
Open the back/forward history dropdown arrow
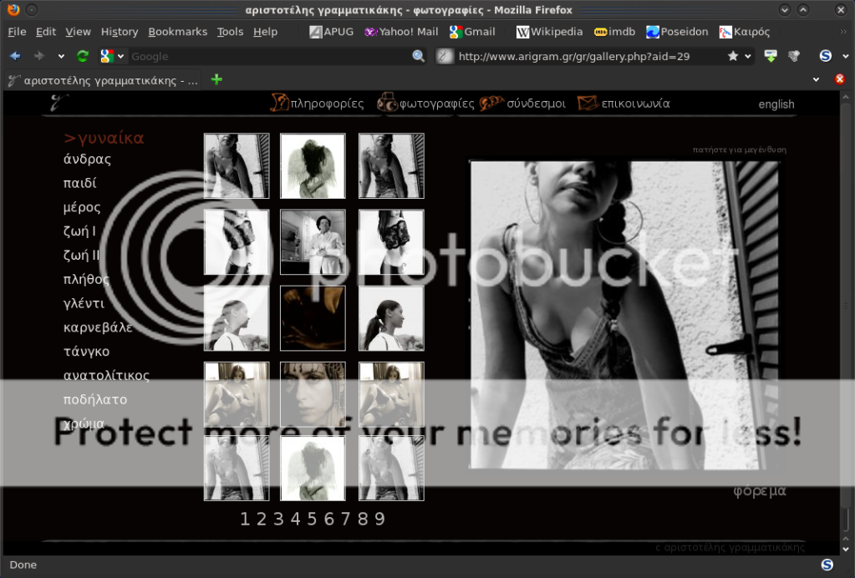point(61,56)
